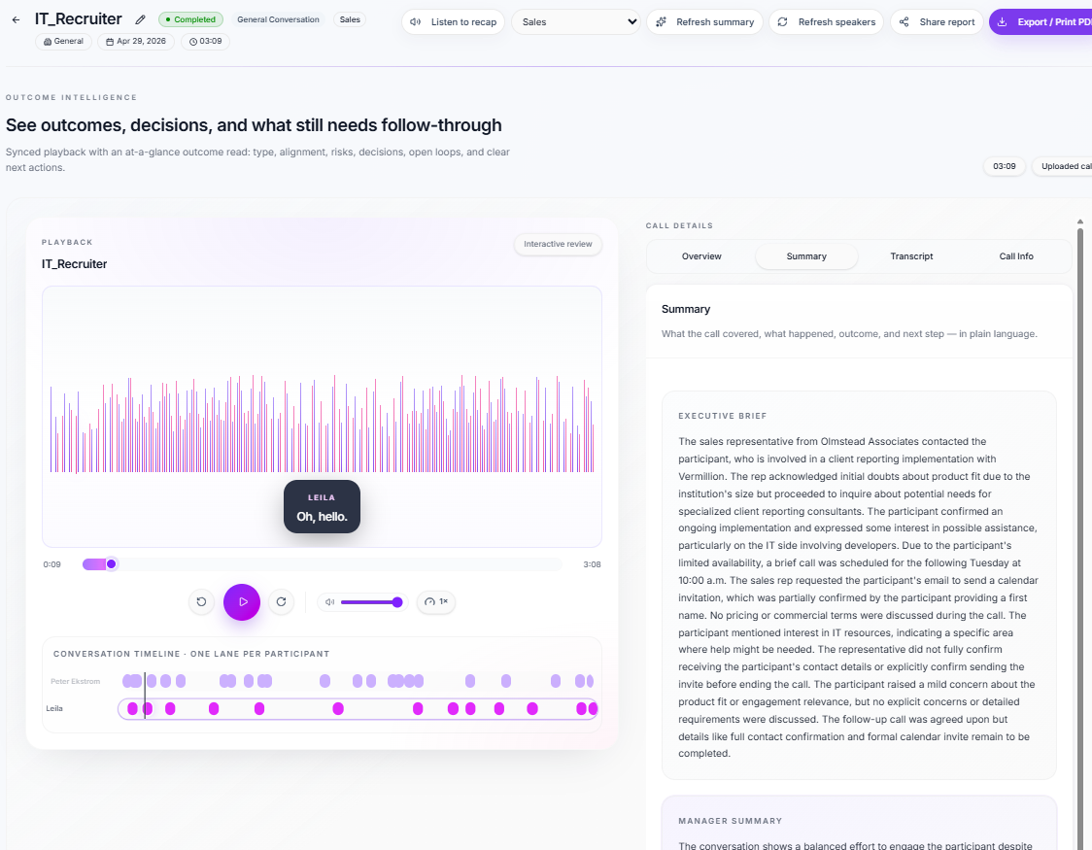Viewport: 1092px width, 850px height.
Task: Open the Transcript tab
Action: [x=911, y=256]
